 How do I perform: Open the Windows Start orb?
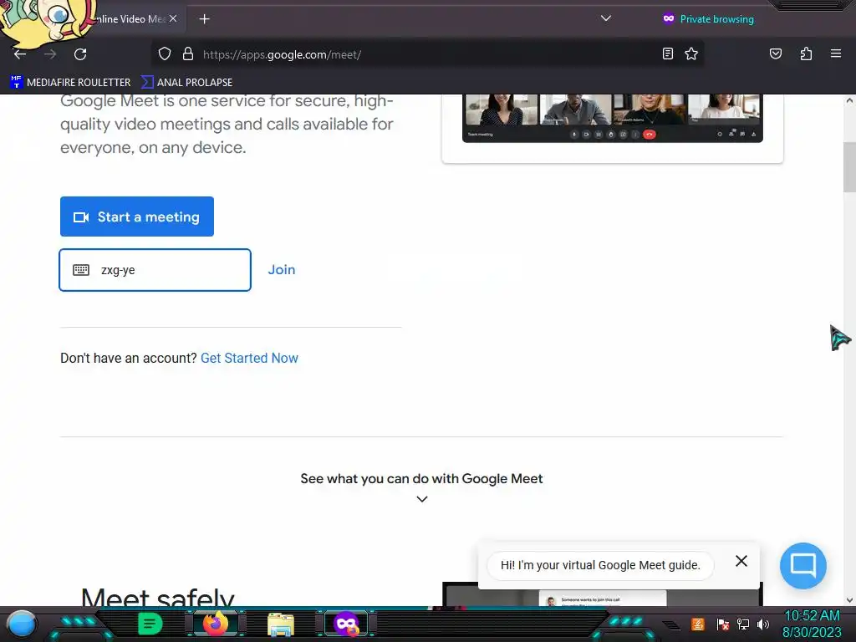[22, 624]
